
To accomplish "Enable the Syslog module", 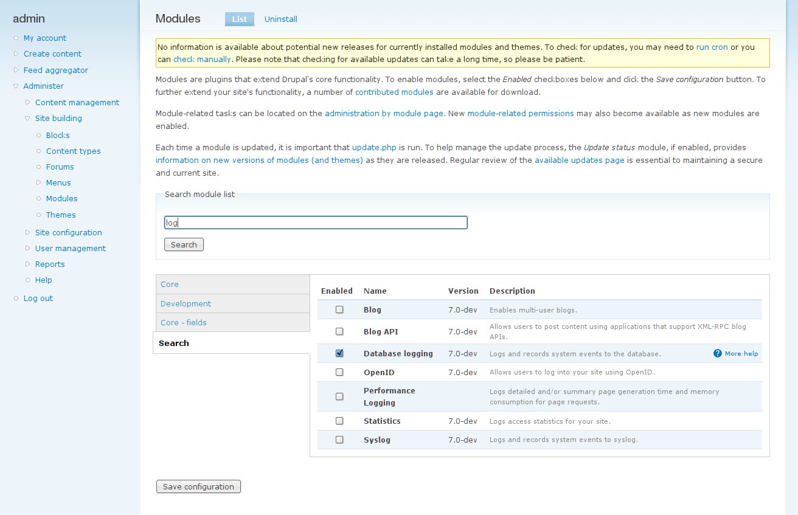I will (x=339, y=439).
